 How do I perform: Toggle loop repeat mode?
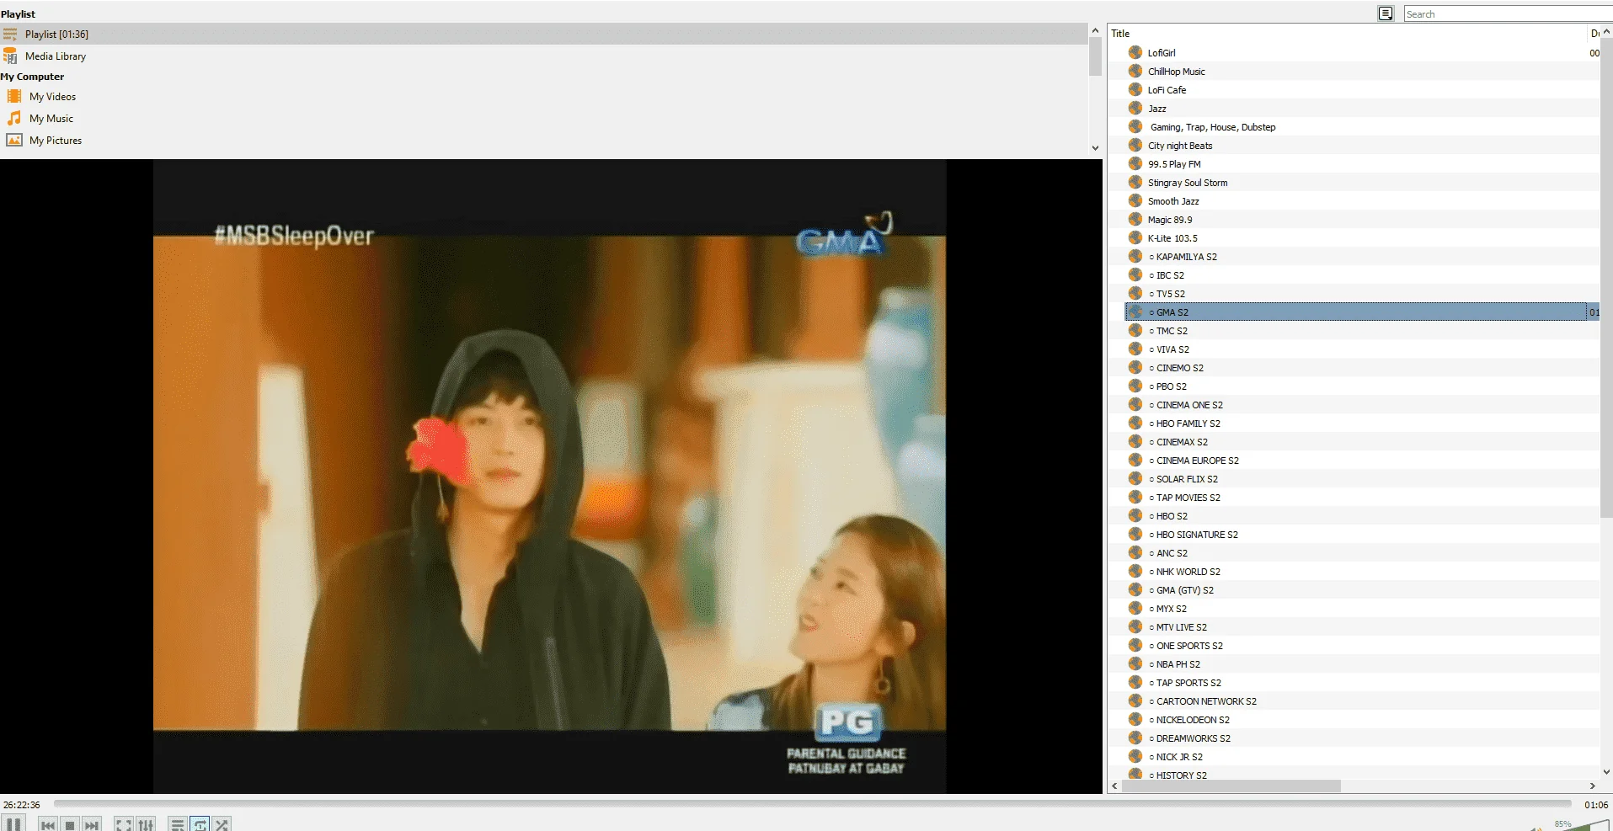(x=200, y=824)
